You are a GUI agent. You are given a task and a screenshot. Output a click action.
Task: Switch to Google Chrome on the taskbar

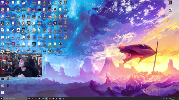(x=46, y=99)
